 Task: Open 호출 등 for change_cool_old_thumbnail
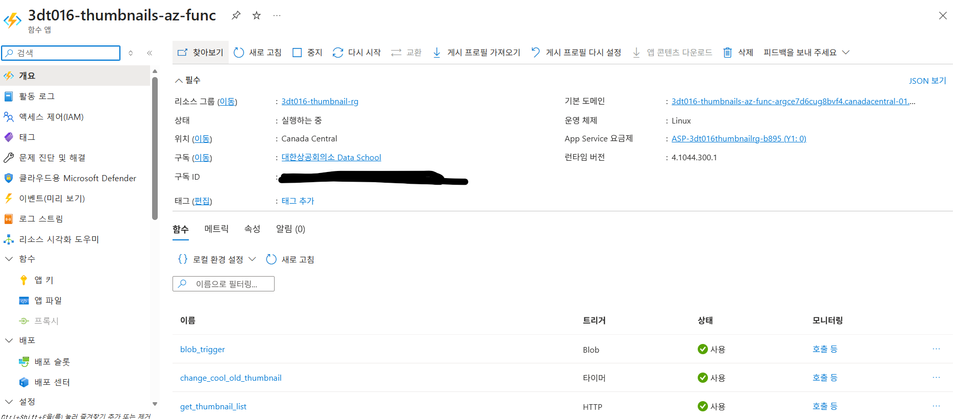coord(825,378)
